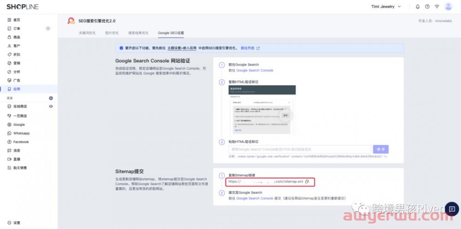Switch to the 图片优化 tab

pos(112,33)
